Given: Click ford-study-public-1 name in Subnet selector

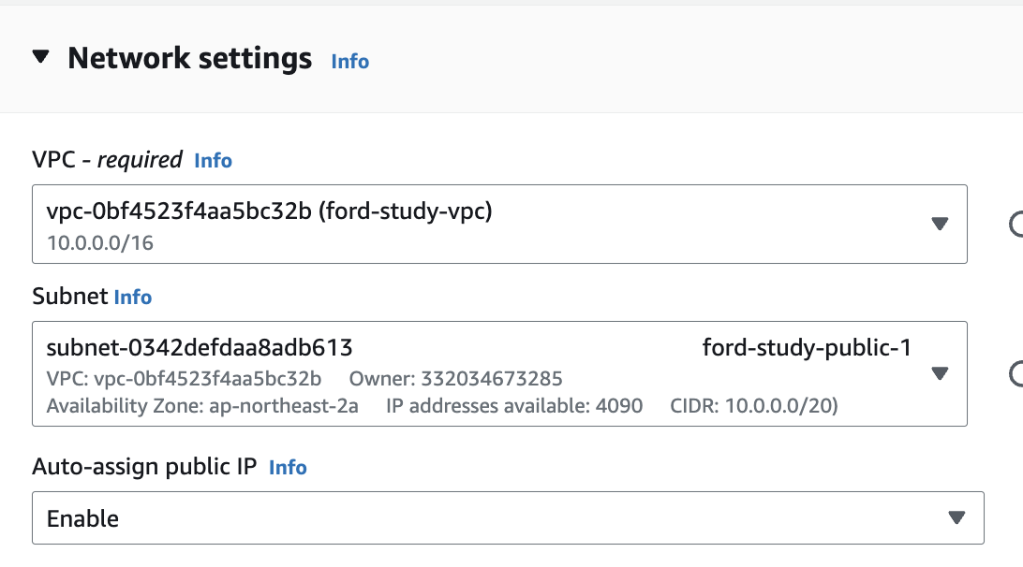Looking at the screenshot, I should (x=807, y=347).
